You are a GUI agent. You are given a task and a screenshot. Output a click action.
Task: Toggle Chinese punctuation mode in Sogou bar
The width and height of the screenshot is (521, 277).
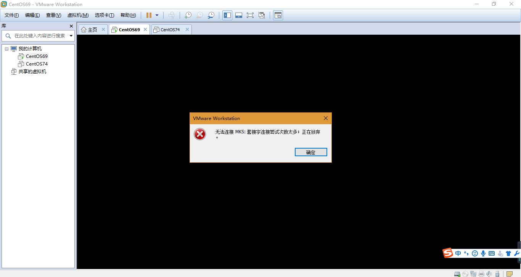[466, 253]
